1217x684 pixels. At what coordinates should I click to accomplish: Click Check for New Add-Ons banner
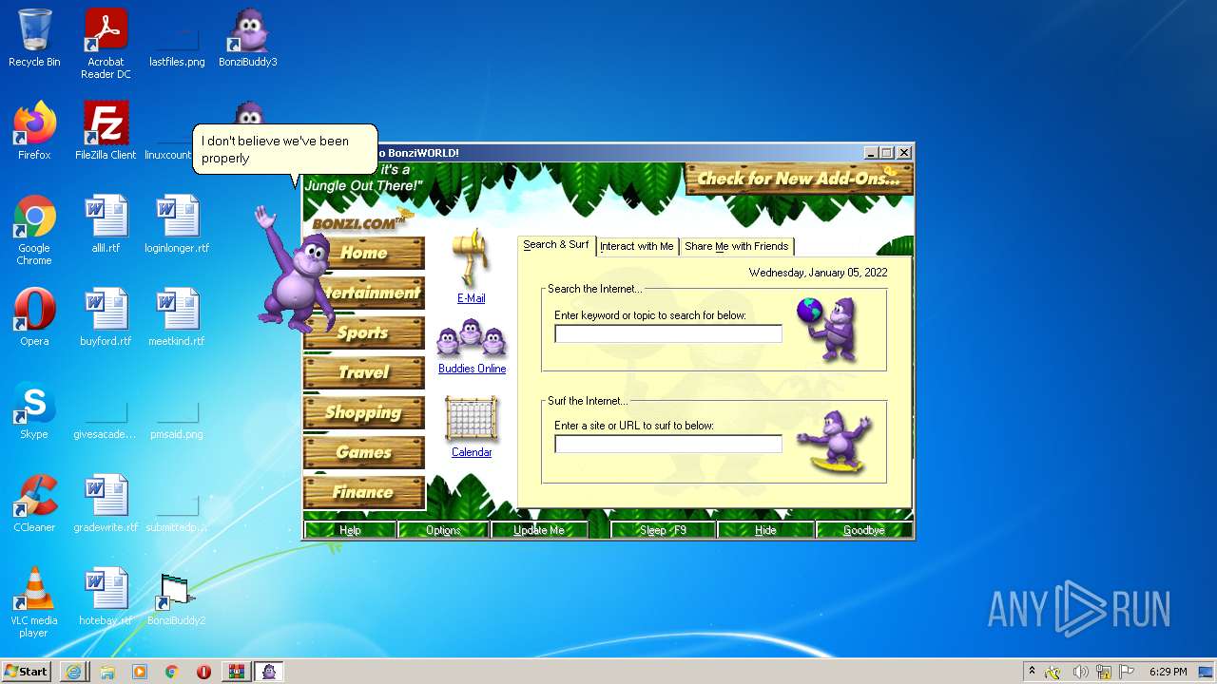click(x=799, y=178)
